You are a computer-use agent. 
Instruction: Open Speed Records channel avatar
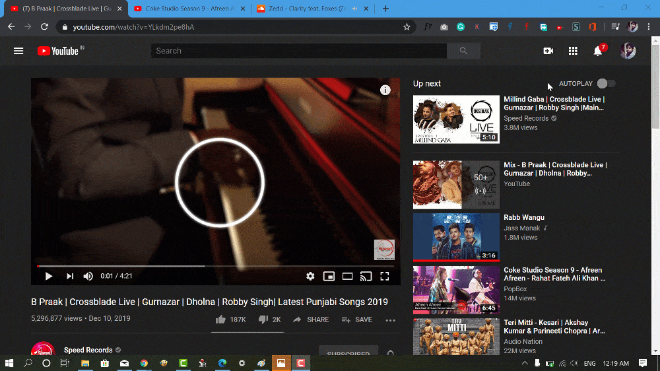coord(43,349)
